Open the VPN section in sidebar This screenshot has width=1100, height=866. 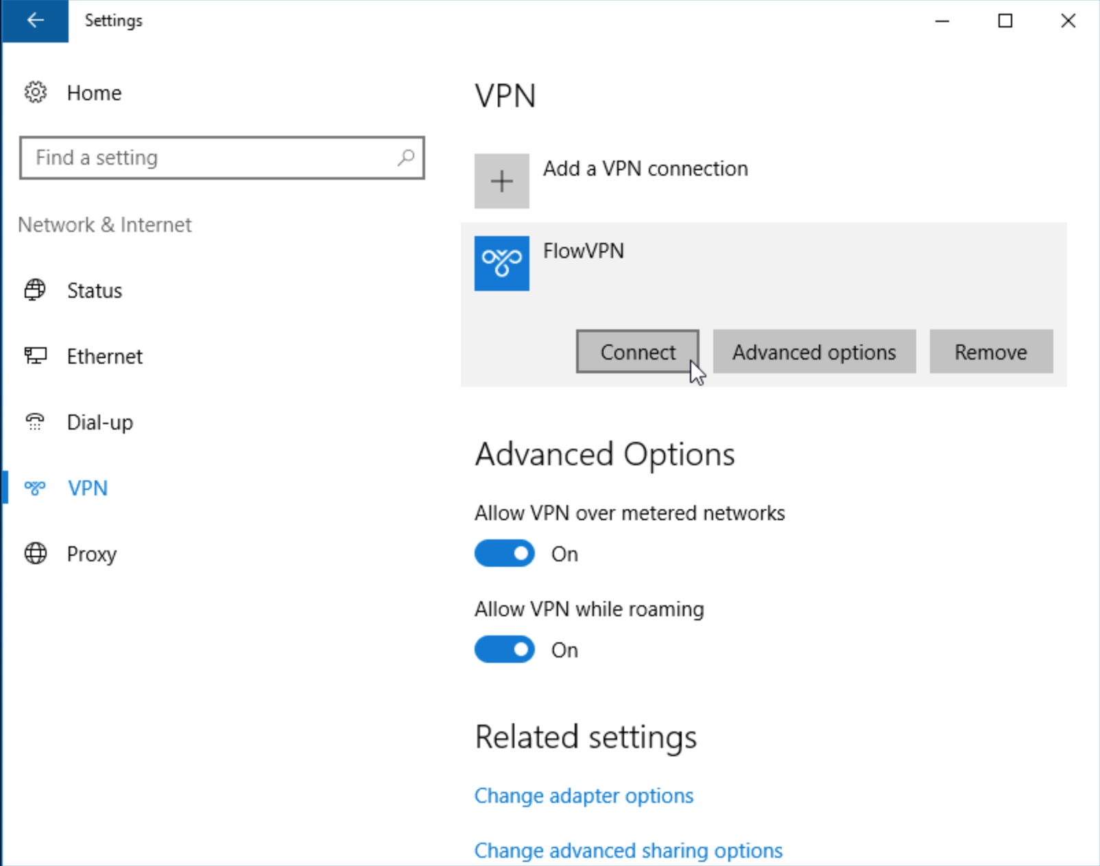(87, 488)
